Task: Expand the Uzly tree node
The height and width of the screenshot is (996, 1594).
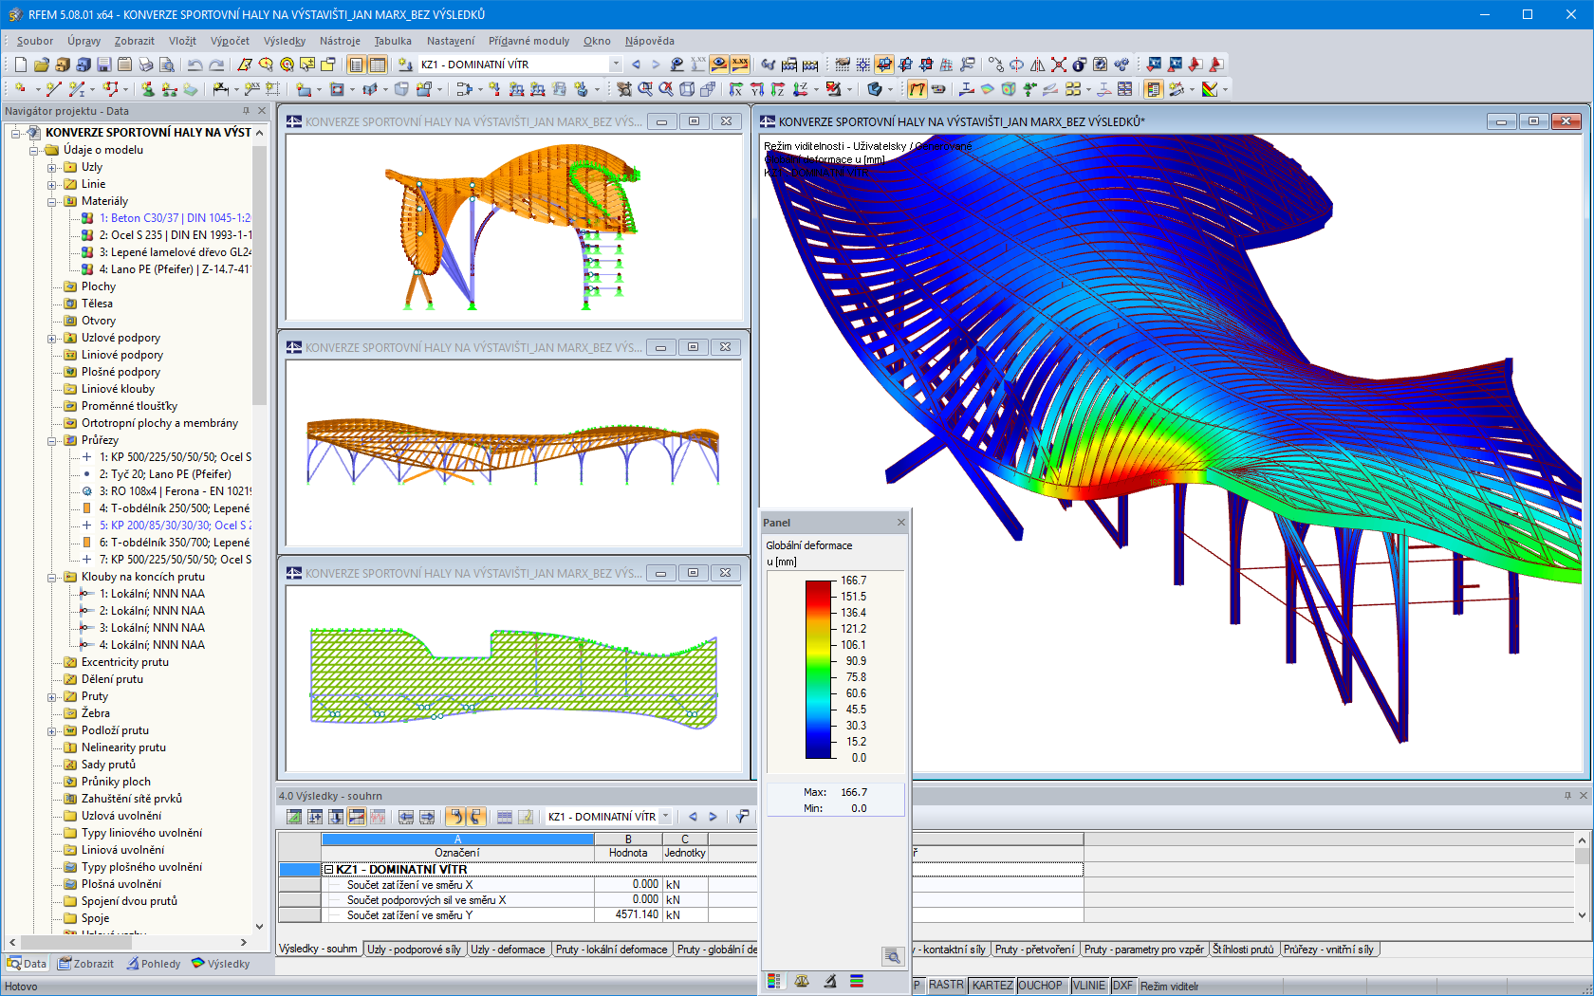Action: 53,167
